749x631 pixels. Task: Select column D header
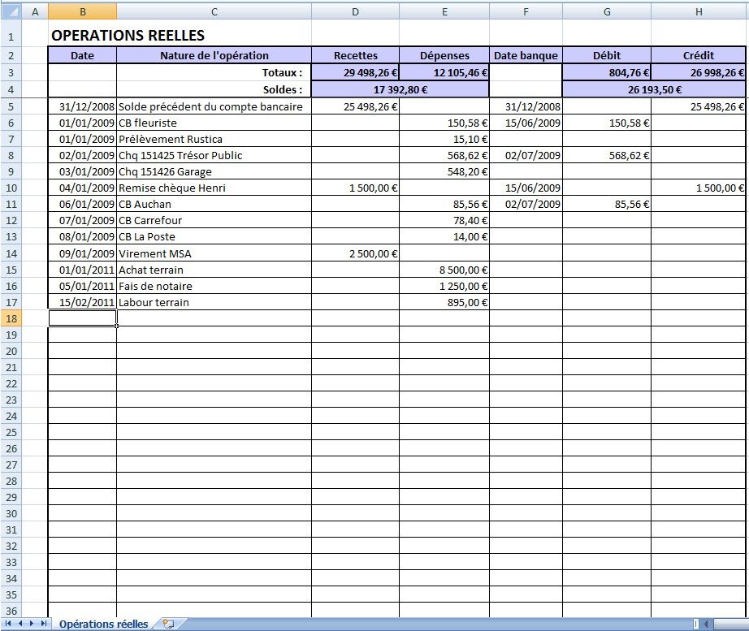[x=355, y=11]
